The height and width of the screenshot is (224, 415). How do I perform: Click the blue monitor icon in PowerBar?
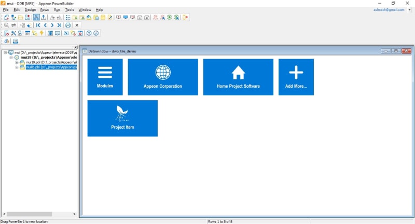(126, 18)
